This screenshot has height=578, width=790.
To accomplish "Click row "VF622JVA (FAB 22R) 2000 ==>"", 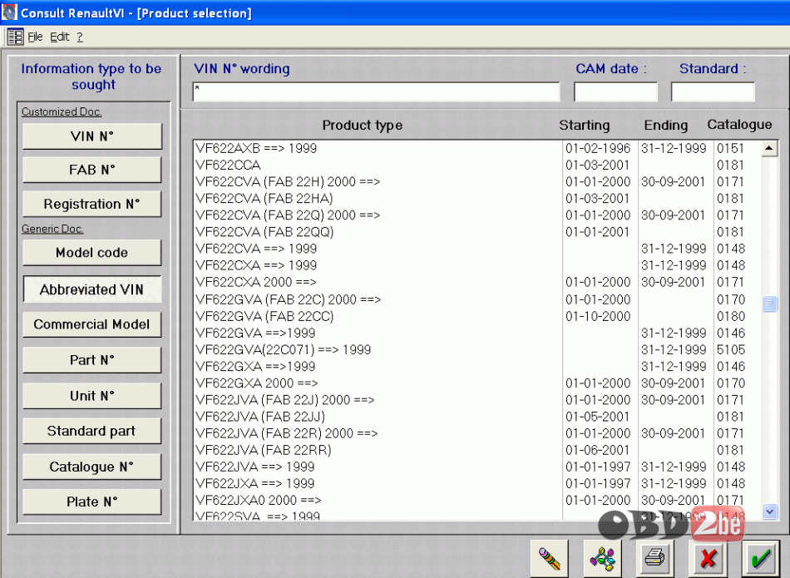I will point(477,433).
